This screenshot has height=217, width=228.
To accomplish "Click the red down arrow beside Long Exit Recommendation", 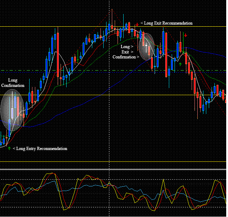I will tap(137, 24).
